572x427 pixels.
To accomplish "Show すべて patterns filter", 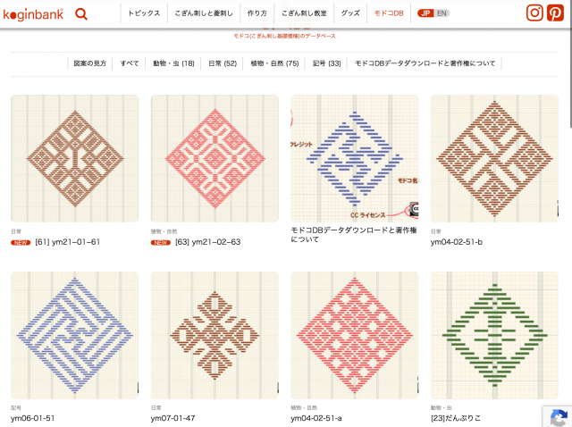I will tap(130, 63).
